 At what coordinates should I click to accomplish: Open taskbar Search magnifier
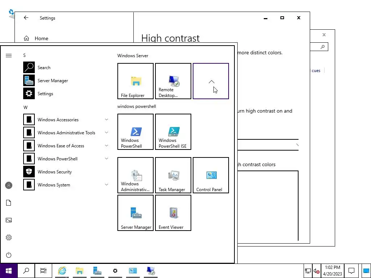click(x=26, y=271)
